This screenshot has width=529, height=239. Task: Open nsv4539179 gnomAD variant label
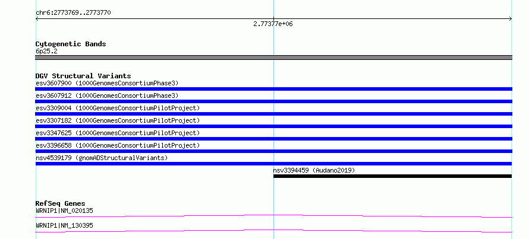pyautogui.click(x=102, y=158)
